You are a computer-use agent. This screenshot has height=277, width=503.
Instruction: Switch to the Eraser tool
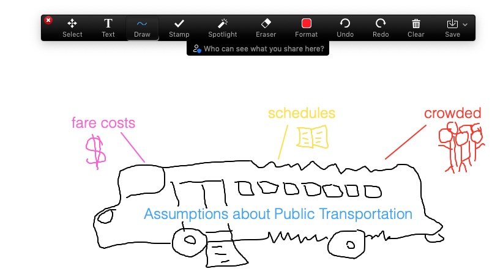(x=266, y=28)
